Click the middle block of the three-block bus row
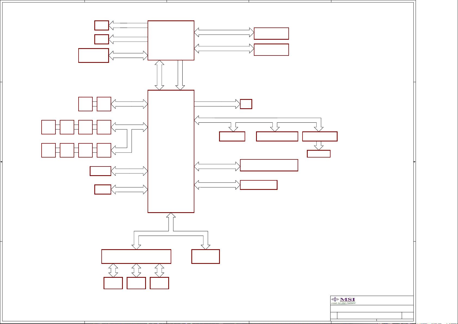The image size is (458, 324). coord(277,136)
